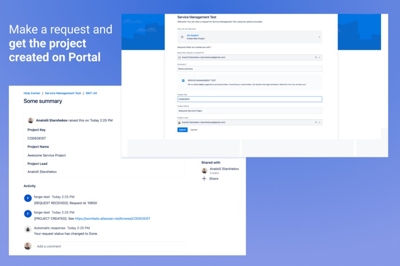Expand the Create New Project request type dropdown

320,37
